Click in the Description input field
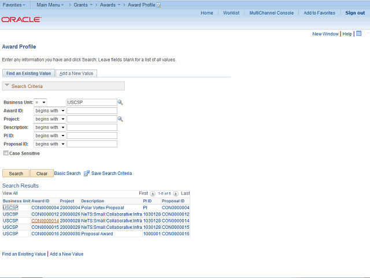Screen dimensions: 370x278 coord(92,127)
